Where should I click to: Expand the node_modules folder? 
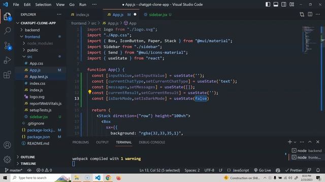(40, 43)
